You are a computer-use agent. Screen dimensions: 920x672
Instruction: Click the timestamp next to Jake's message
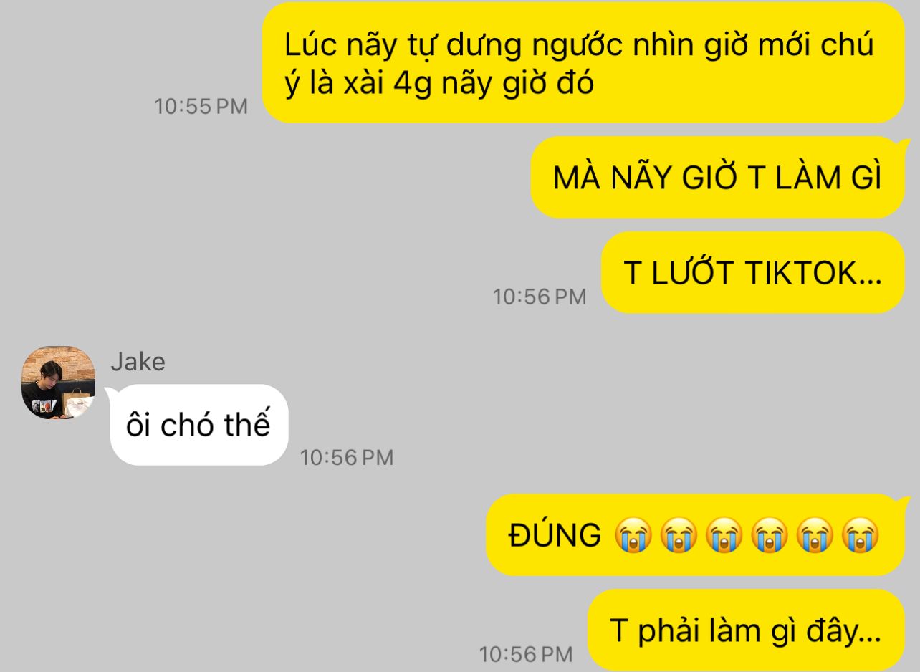(347, 457)
